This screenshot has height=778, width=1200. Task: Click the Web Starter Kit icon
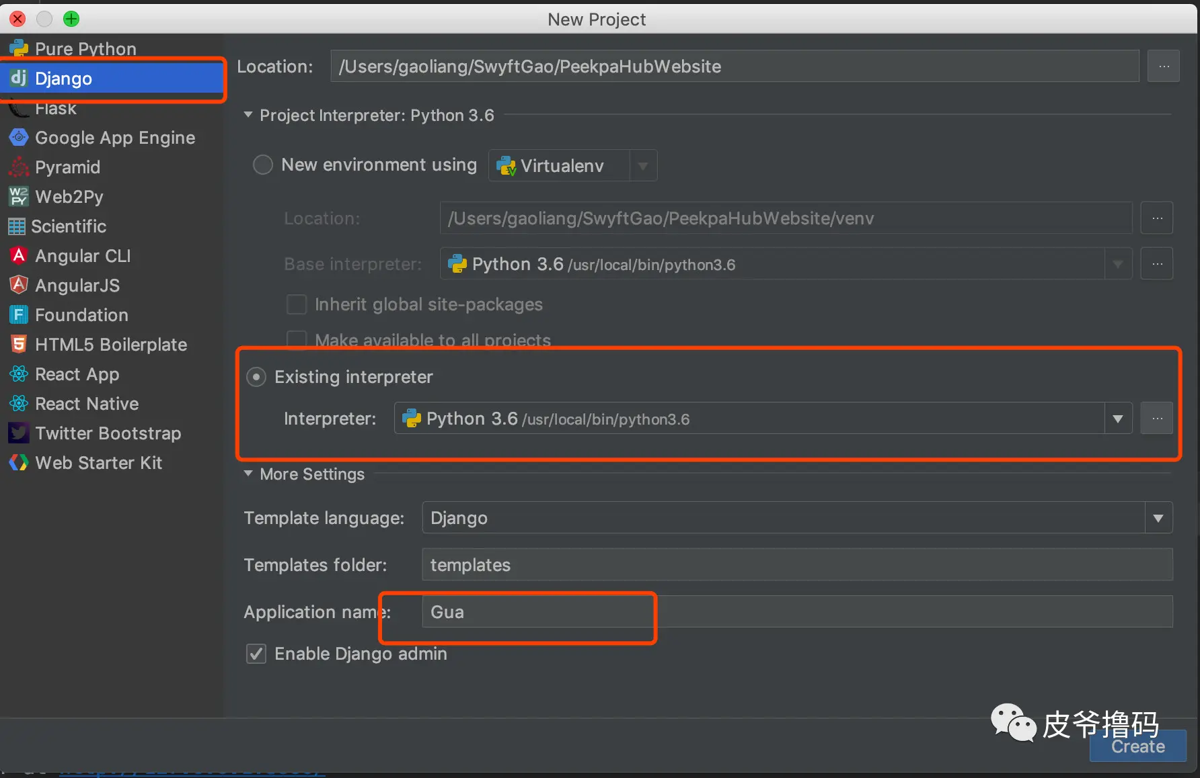19,462
